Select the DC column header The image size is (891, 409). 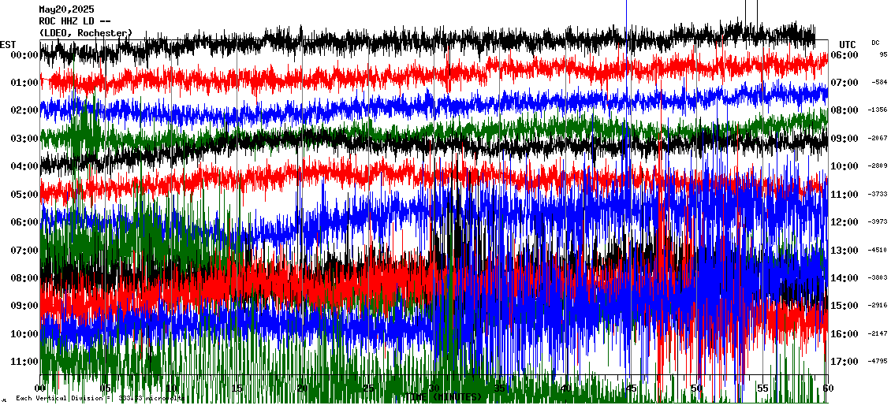coord(875,43)
